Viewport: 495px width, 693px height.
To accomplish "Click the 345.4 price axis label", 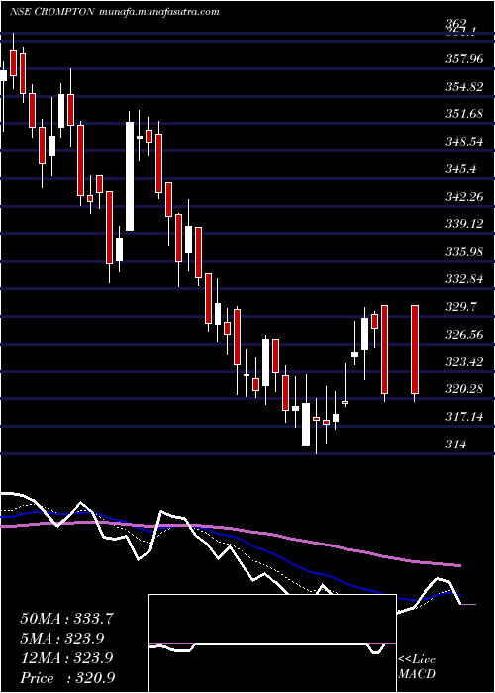I will click(461, 169).
